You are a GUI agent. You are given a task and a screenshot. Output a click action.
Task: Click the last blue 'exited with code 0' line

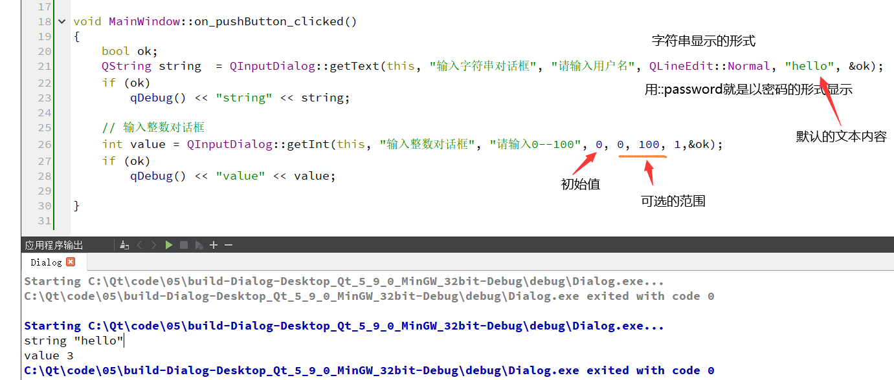click(369, 370)
